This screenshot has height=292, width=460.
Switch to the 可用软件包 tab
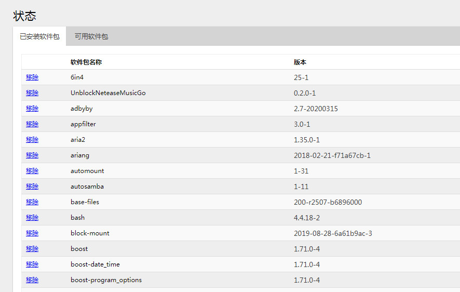(x=91, y=36)
